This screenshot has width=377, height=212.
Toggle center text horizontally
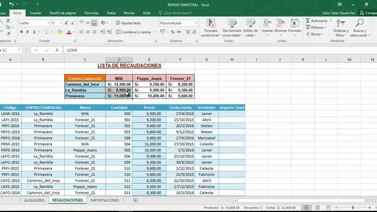tap(88, 32)
